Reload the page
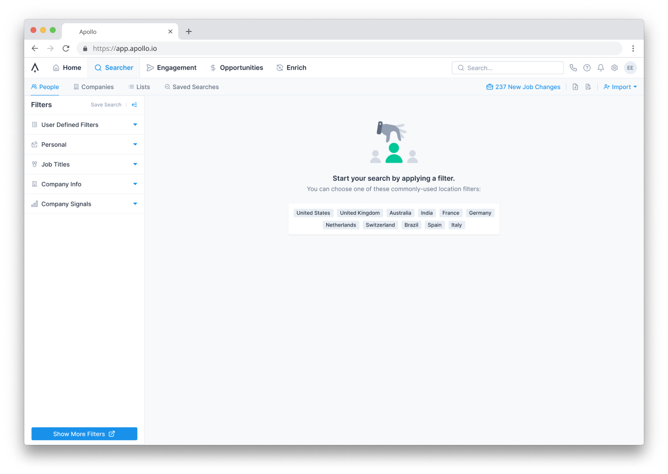The width and height of the screenshot is (668, 474). pos(66,48)
